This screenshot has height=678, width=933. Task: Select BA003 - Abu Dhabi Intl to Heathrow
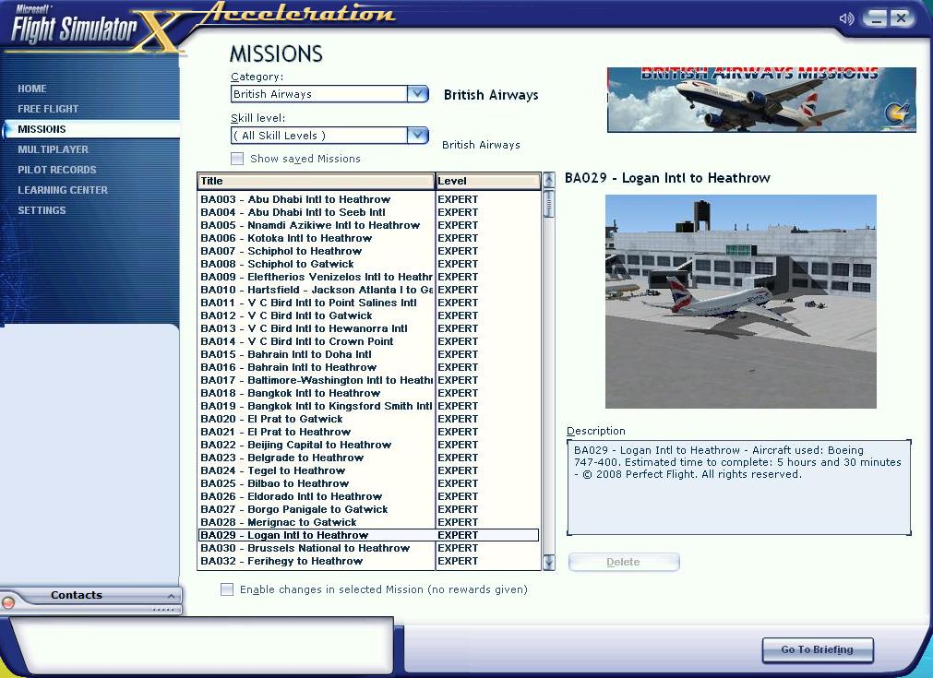(369, 199)
